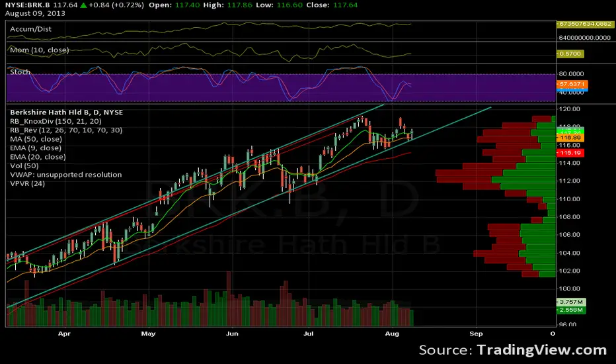Click the momentum value label 0.5700
This screenshot has width=616, height=364.
pos(570,54)
